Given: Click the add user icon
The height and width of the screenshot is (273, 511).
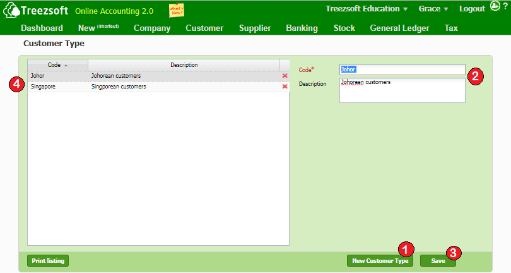Looking at the screenshot, I should [495, 7].
